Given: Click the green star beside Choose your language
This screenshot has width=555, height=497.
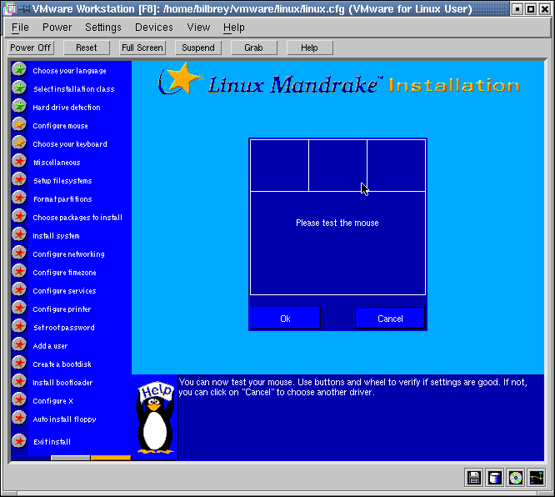Looking at the screenshot, I should tap(18, 70).
